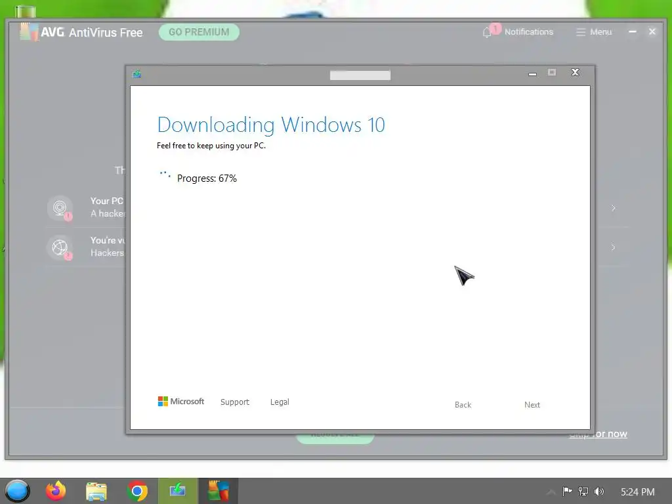
Task: Open the Legal link
Action: pos(280,402)
